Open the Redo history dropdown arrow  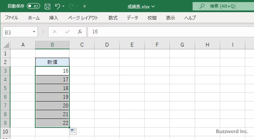point(77,6)
